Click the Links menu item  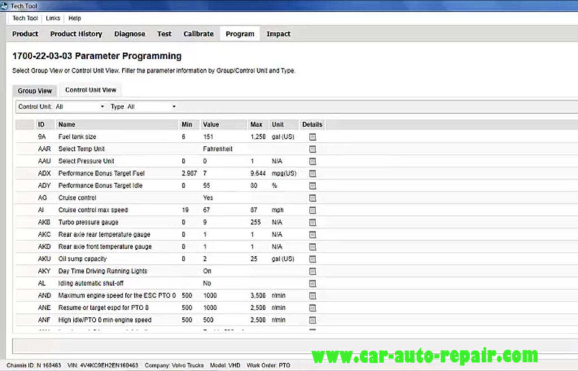pos(52,18)
